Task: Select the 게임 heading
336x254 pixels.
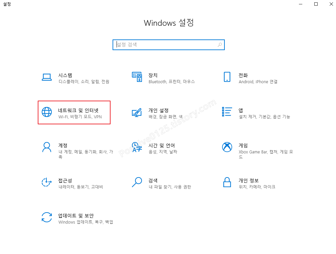Action: click(x=243, y=145)
